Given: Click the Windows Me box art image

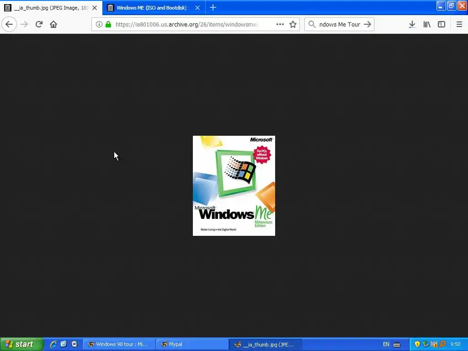Looking at the screenshot, I should 234,186.
